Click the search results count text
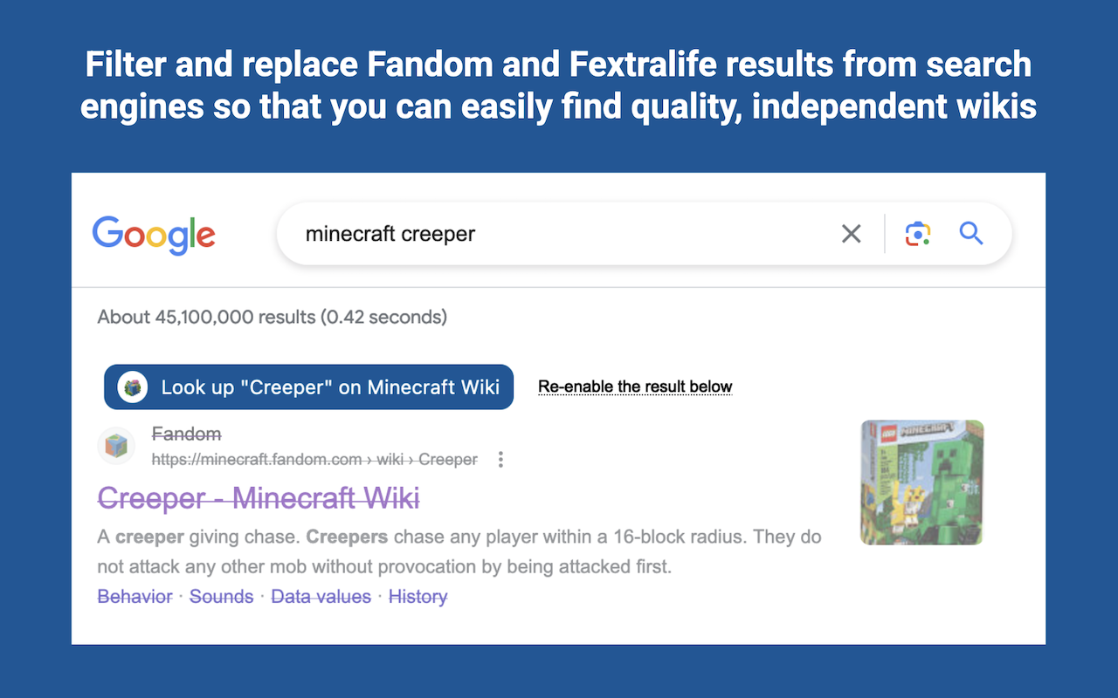The width and height of the screenshot is (1118, 698). pos(271,317)
